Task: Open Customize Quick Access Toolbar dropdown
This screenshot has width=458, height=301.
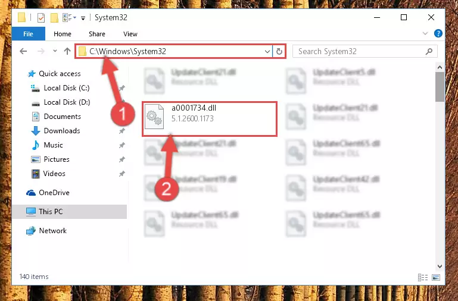Action: [83, 18]
